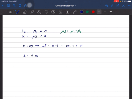The height and width of the screenshot is (99, 132).
Task: Select the Shapes tool
Action: [39, 12]
